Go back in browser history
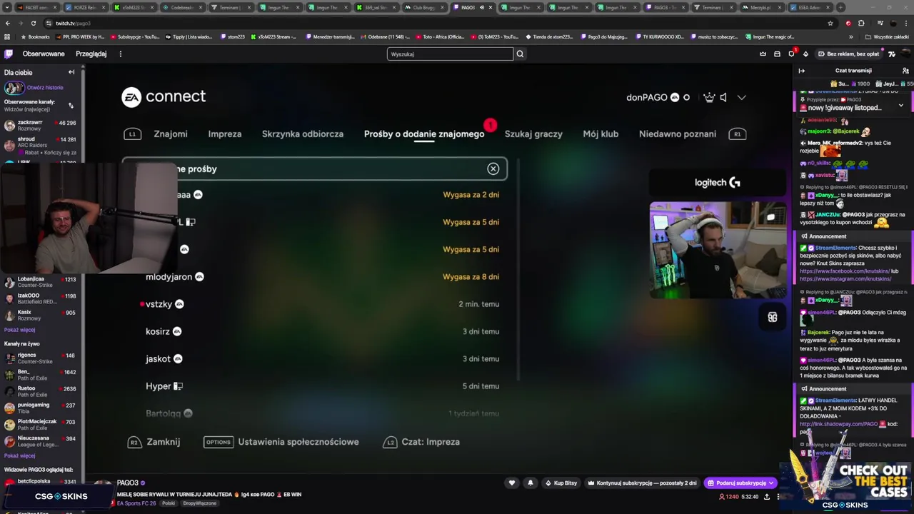914x514 pixels. 7,23
